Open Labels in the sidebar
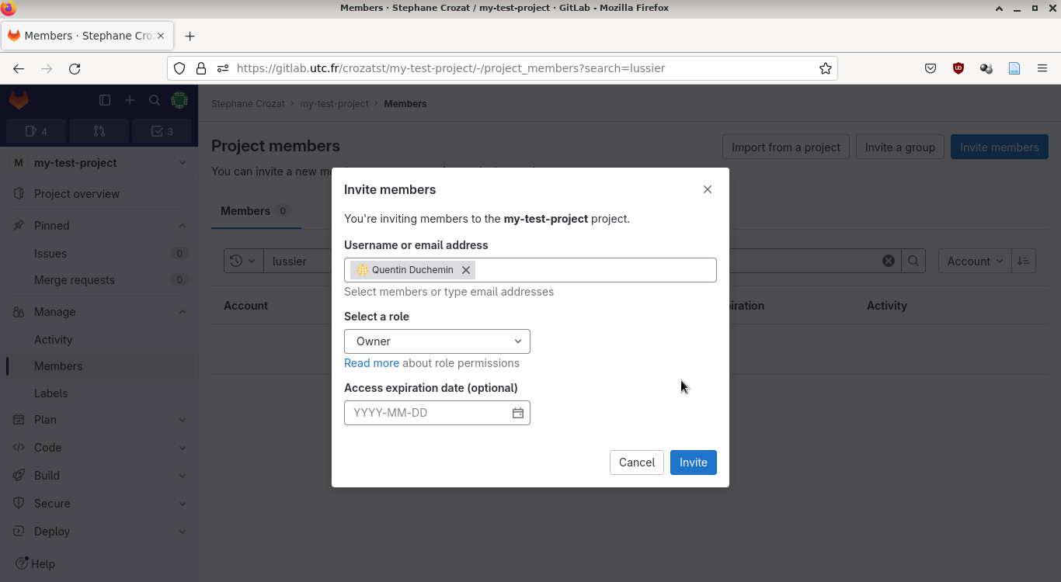This screenshot has width=1061, height=582. [50, 393]
